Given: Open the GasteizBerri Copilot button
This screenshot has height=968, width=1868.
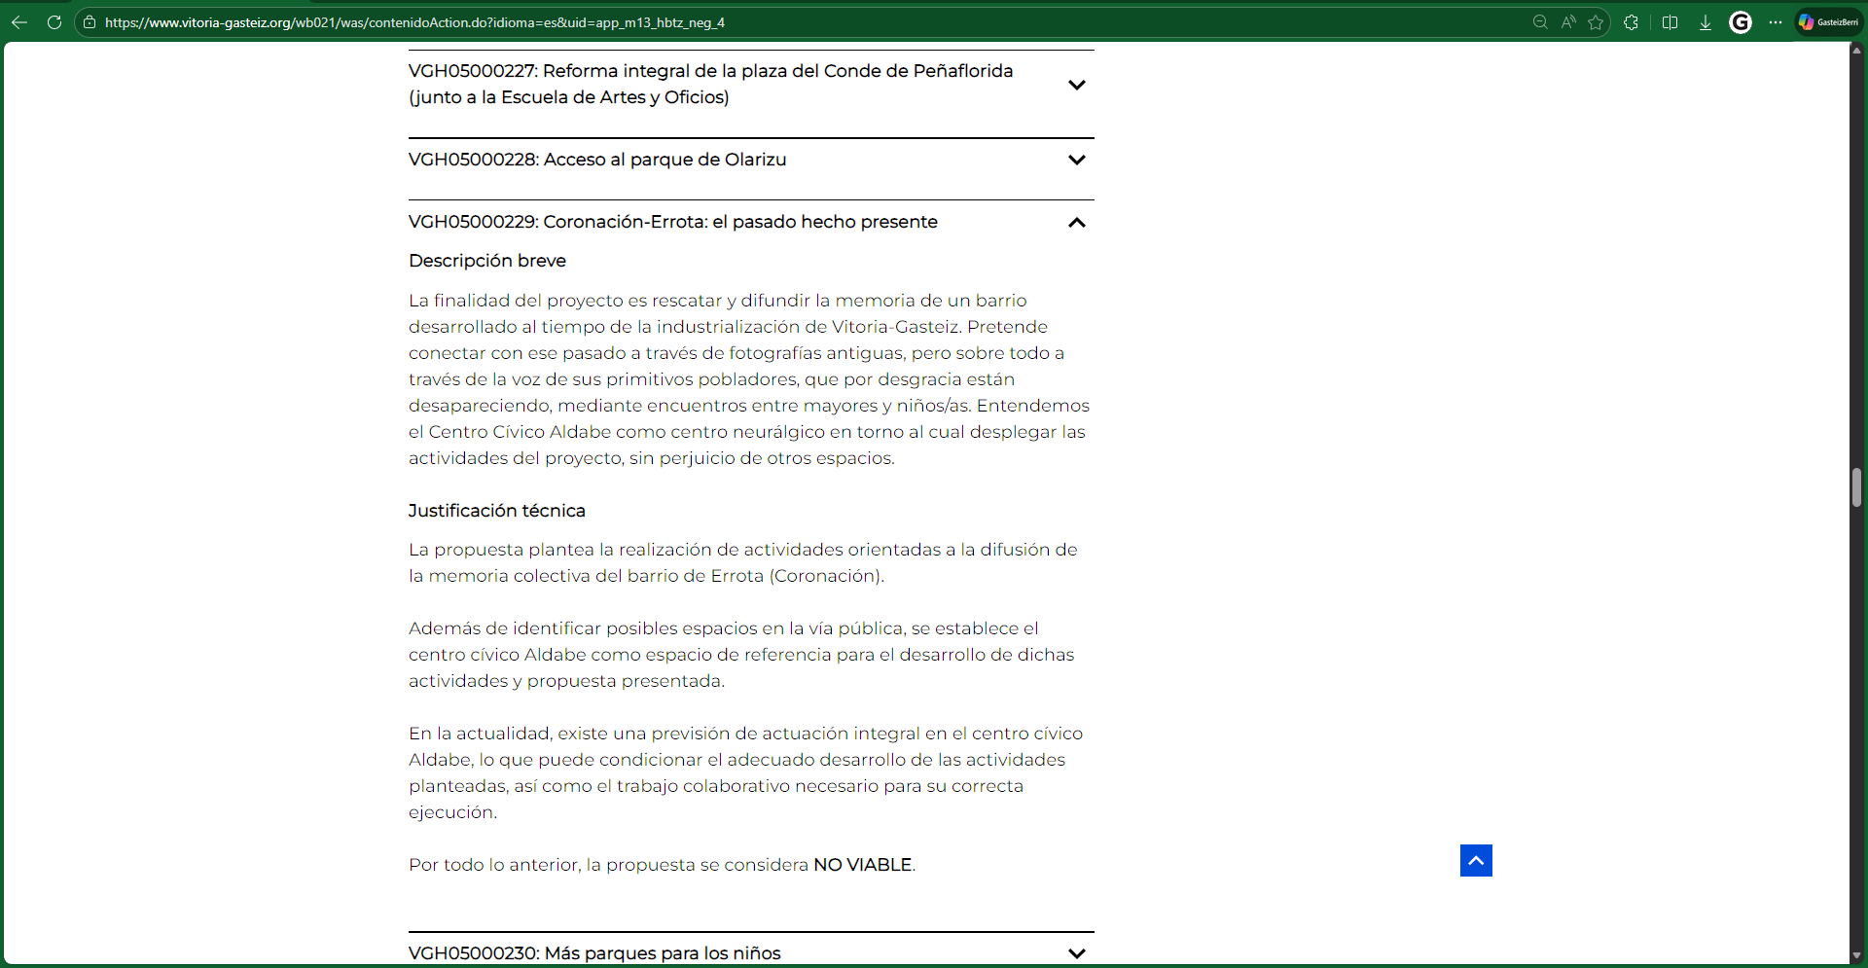Looking at the screenshot, I should pyautogui.click(x=1828, y=22).
